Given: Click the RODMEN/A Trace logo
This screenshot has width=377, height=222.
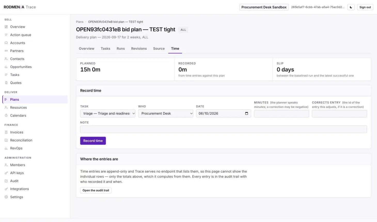Looking at the screenshot, I should pyautogui.click(x=20, y=7).
